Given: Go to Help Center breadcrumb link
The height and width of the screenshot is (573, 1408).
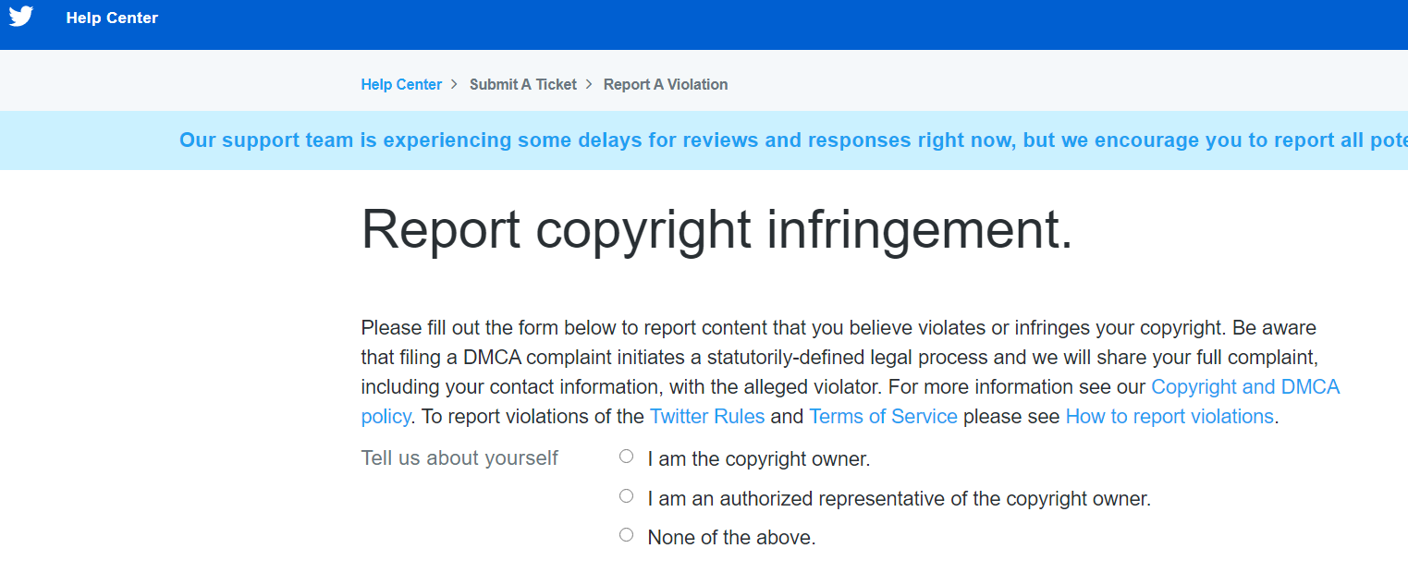Looking at the screenshot, I should coord(401,84).
